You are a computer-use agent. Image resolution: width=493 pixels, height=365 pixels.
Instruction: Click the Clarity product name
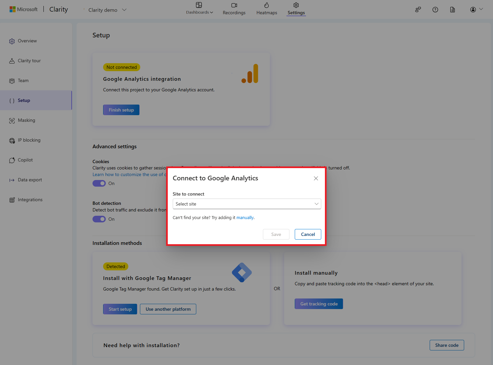click(x=59, y=9)
